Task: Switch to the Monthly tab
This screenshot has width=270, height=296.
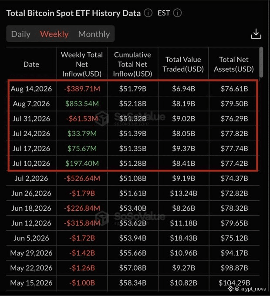Action: (x=94, y=34)
